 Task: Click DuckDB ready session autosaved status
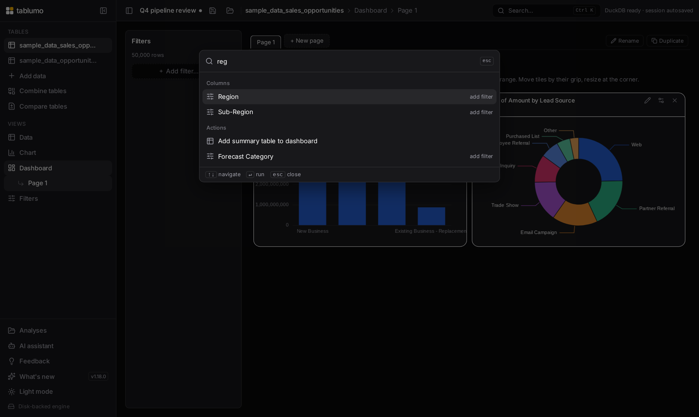coord(649,11)
